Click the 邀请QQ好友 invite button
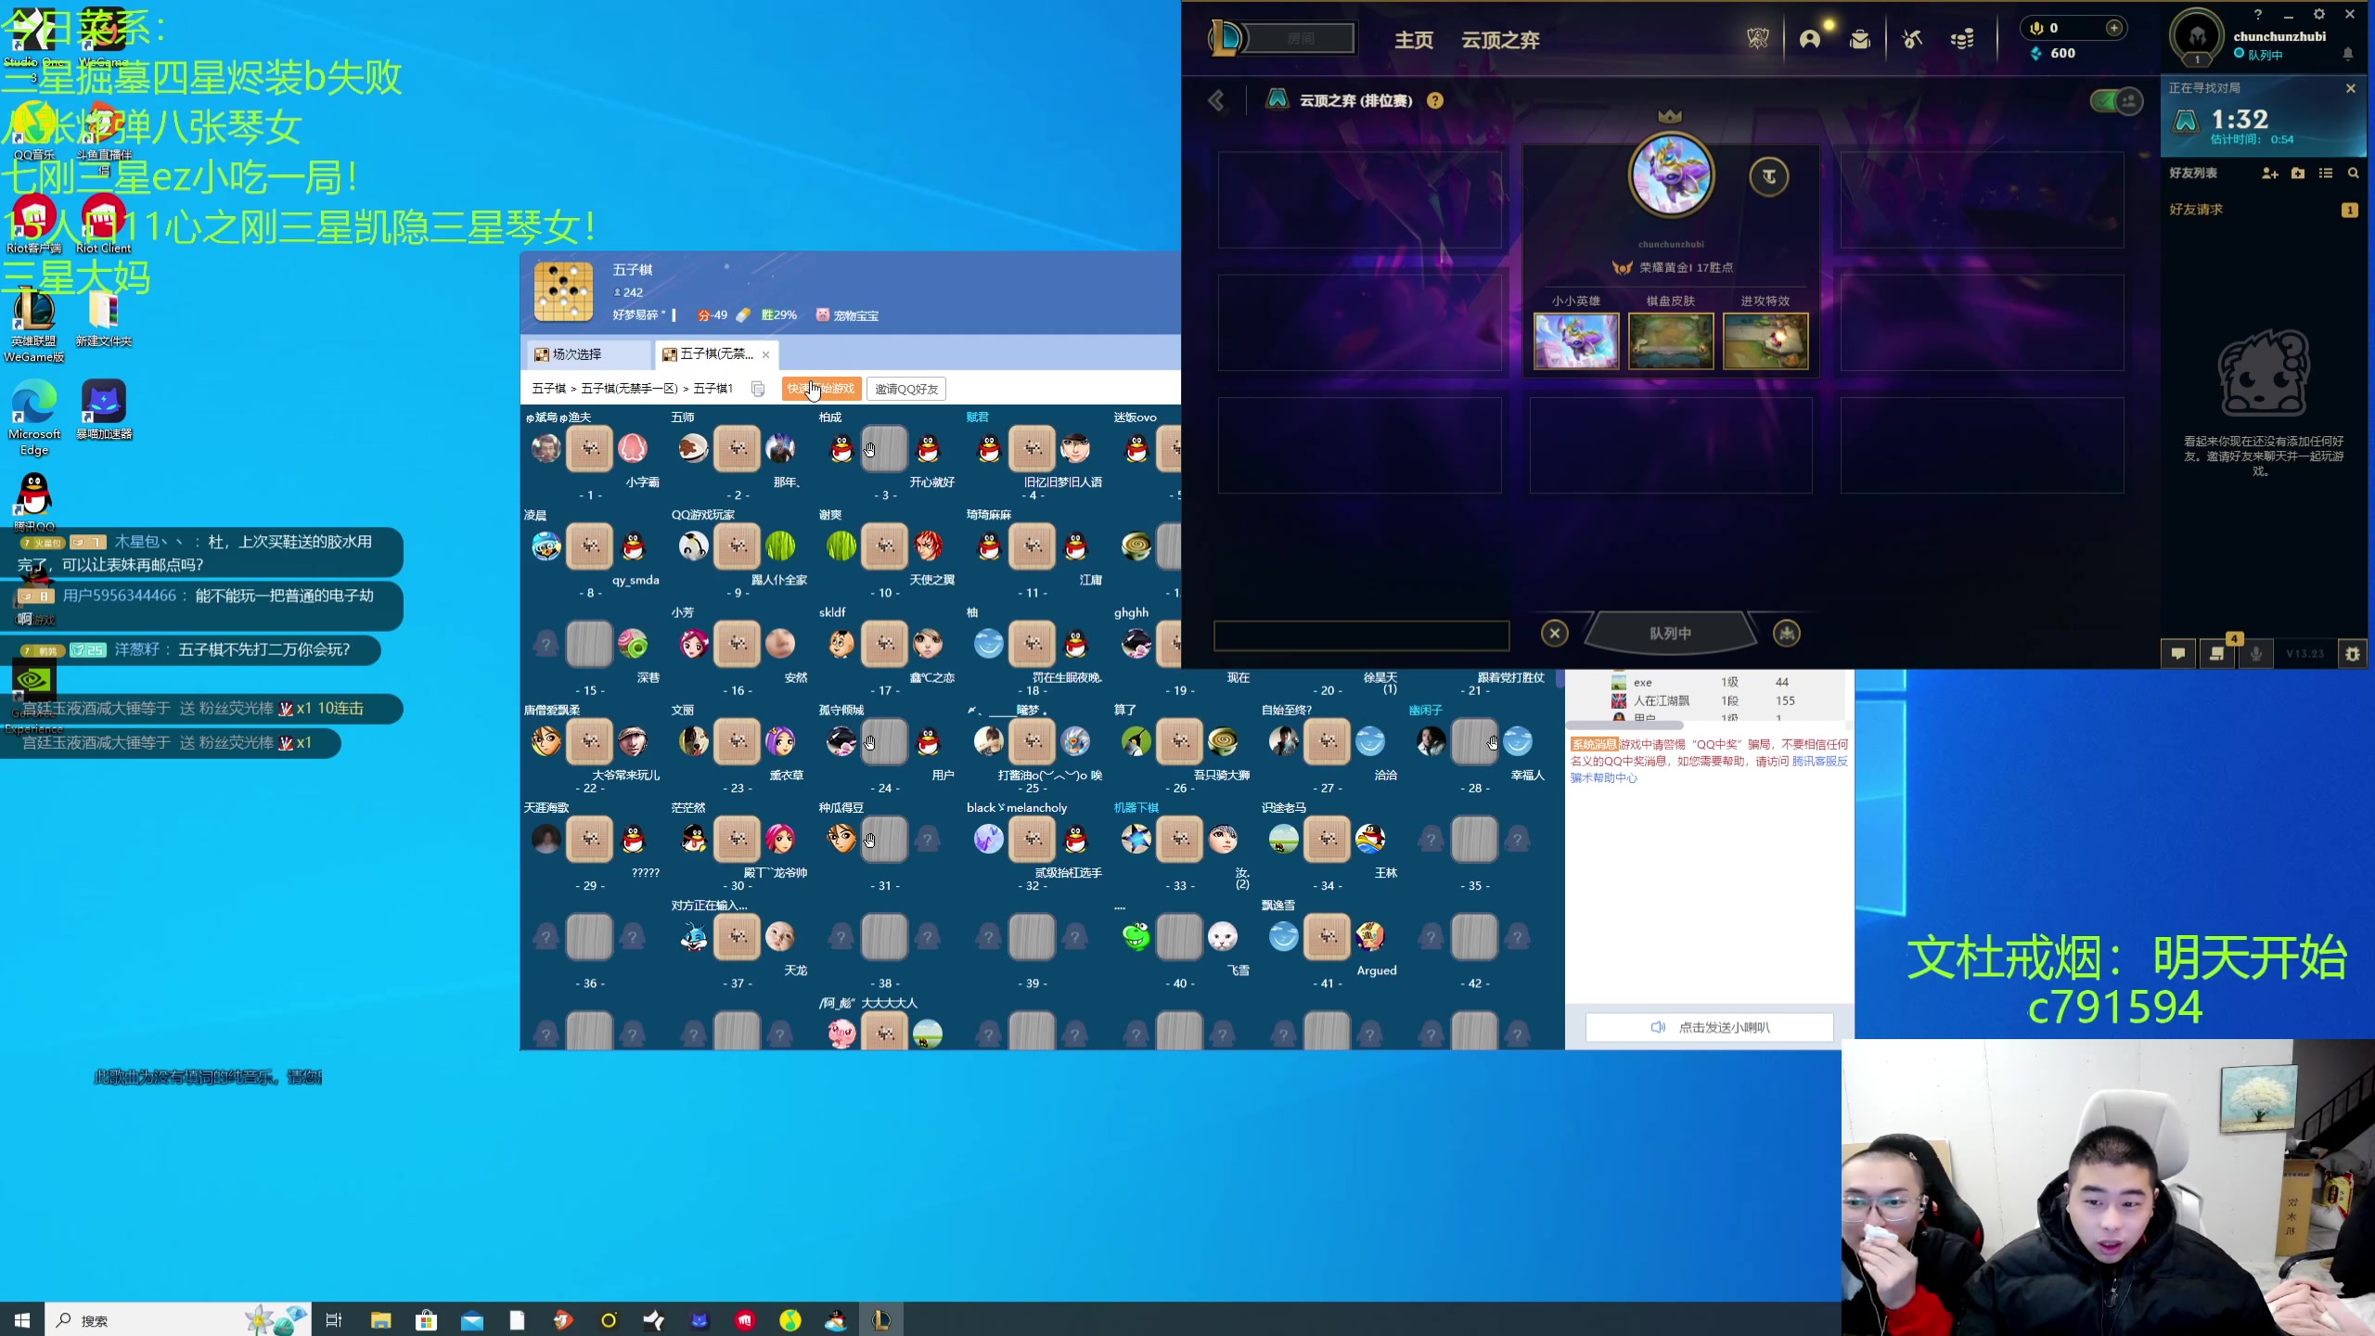The height and width of the screenshot is (1336, 2375). (906, 389)
